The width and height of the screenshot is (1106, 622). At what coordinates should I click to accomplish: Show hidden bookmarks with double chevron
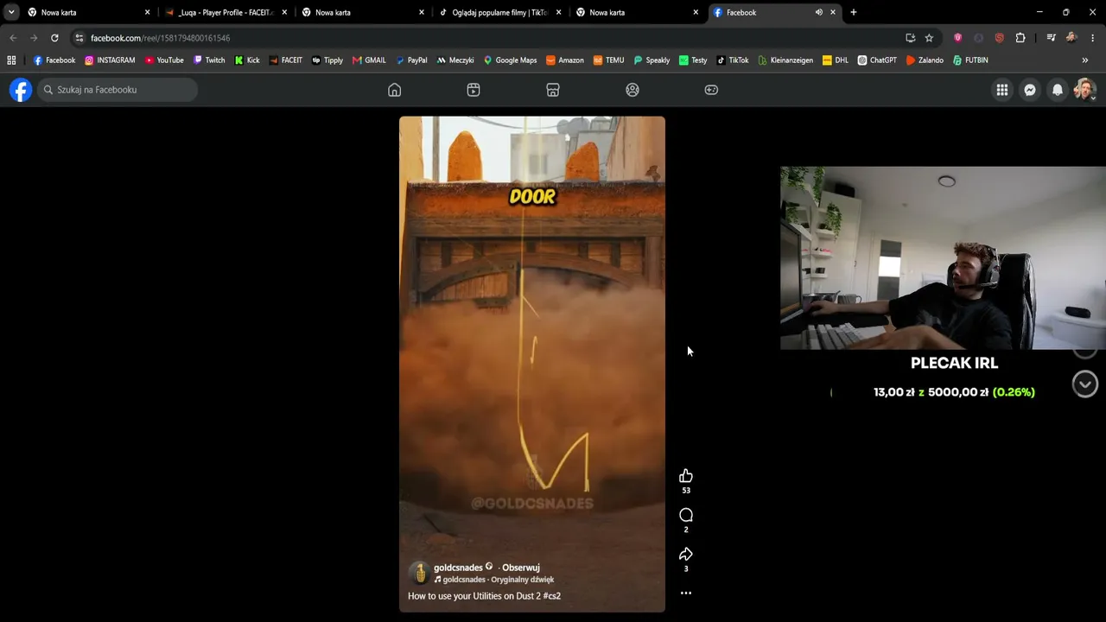coord(1085,60)
